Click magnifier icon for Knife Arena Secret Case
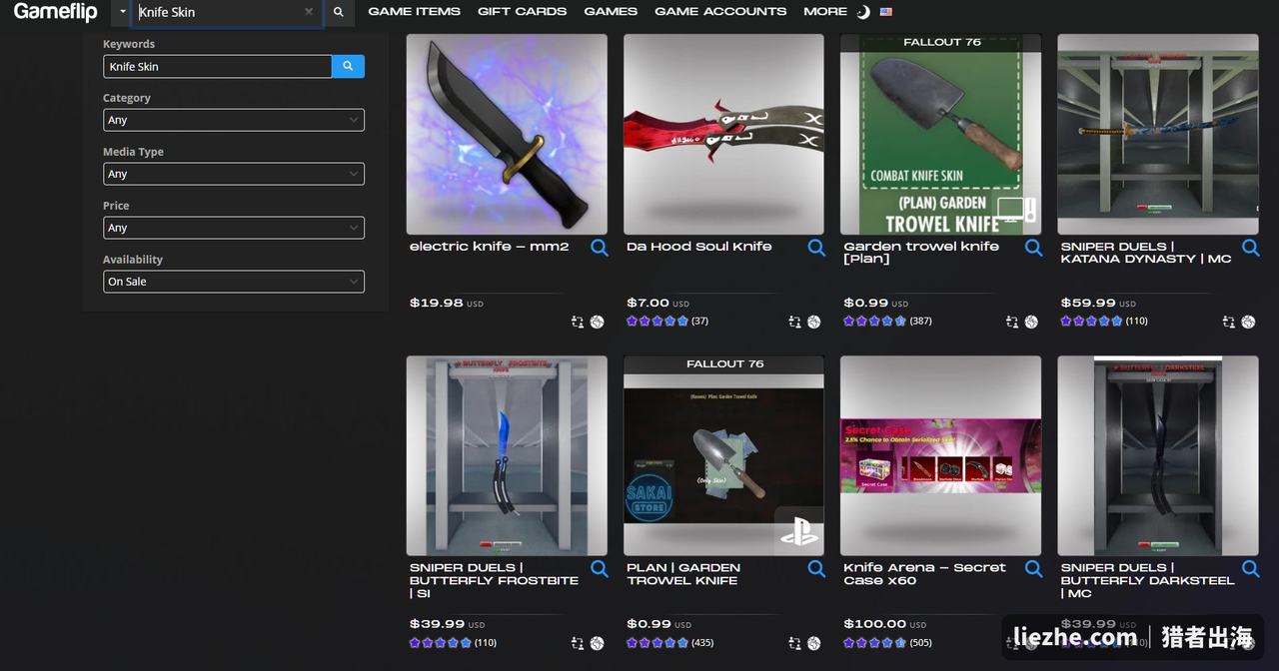Screen dimensions: 1279x671 1033,569
